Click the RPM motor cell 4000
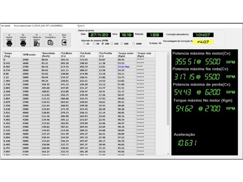Screen dimensions: 243x182 (32, 113)
